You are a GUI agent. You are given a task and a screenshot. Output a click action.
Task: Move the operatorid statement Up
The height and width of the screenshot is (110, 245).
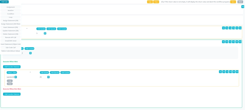point(220,72)
